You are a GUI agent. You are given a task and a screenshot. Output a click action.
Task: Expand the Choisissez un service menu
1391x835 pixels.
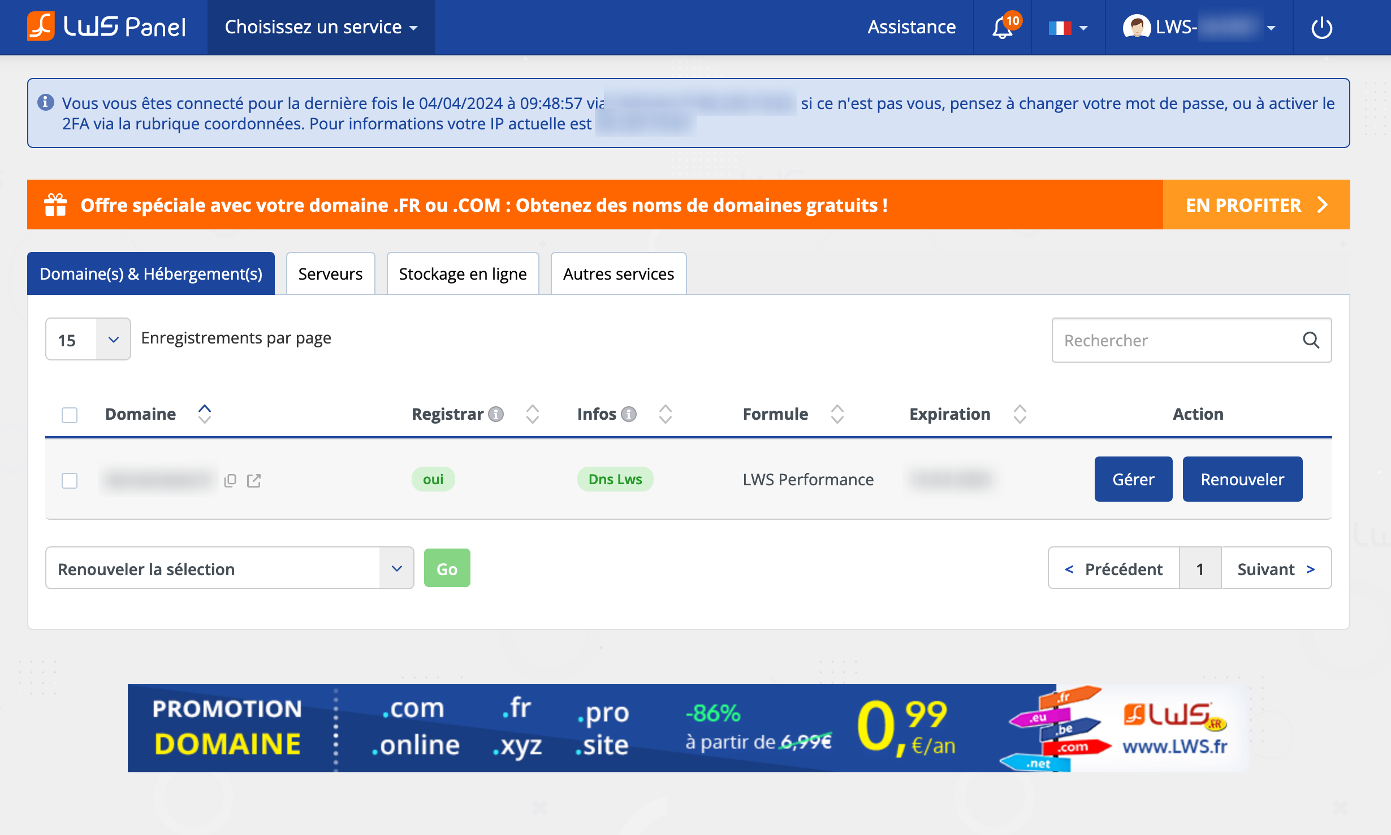321,27
